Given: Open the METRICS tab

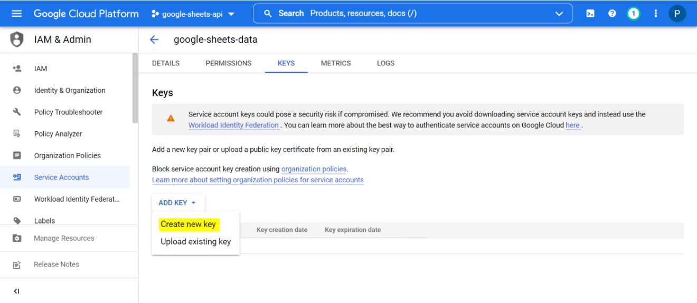Looking at the screenshot, I should tap(336, 63).
